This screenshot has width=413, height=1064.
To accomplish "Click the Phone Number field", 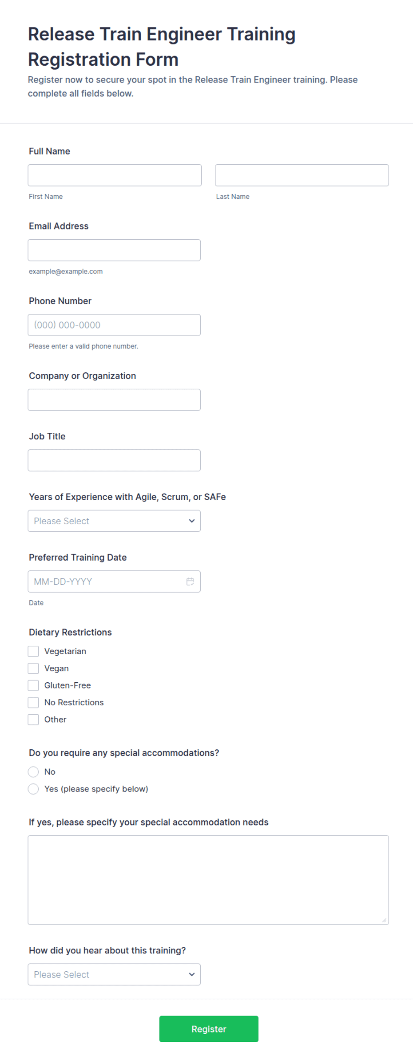I will (114, 325).
